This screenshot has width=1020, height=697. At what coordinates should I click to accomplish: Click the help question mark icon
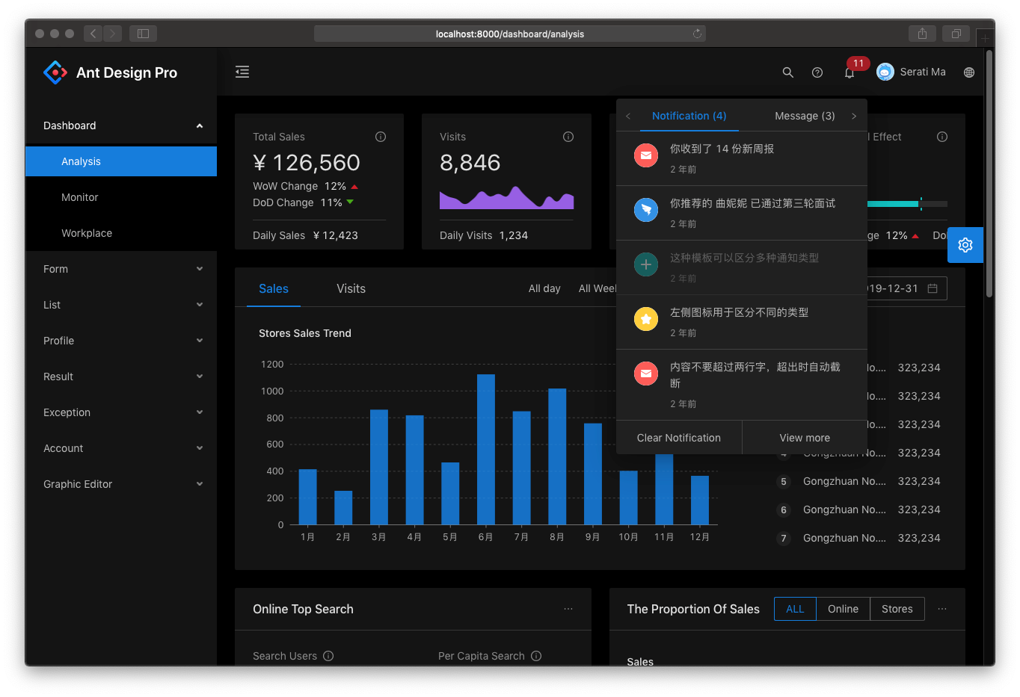coord(817,72)
